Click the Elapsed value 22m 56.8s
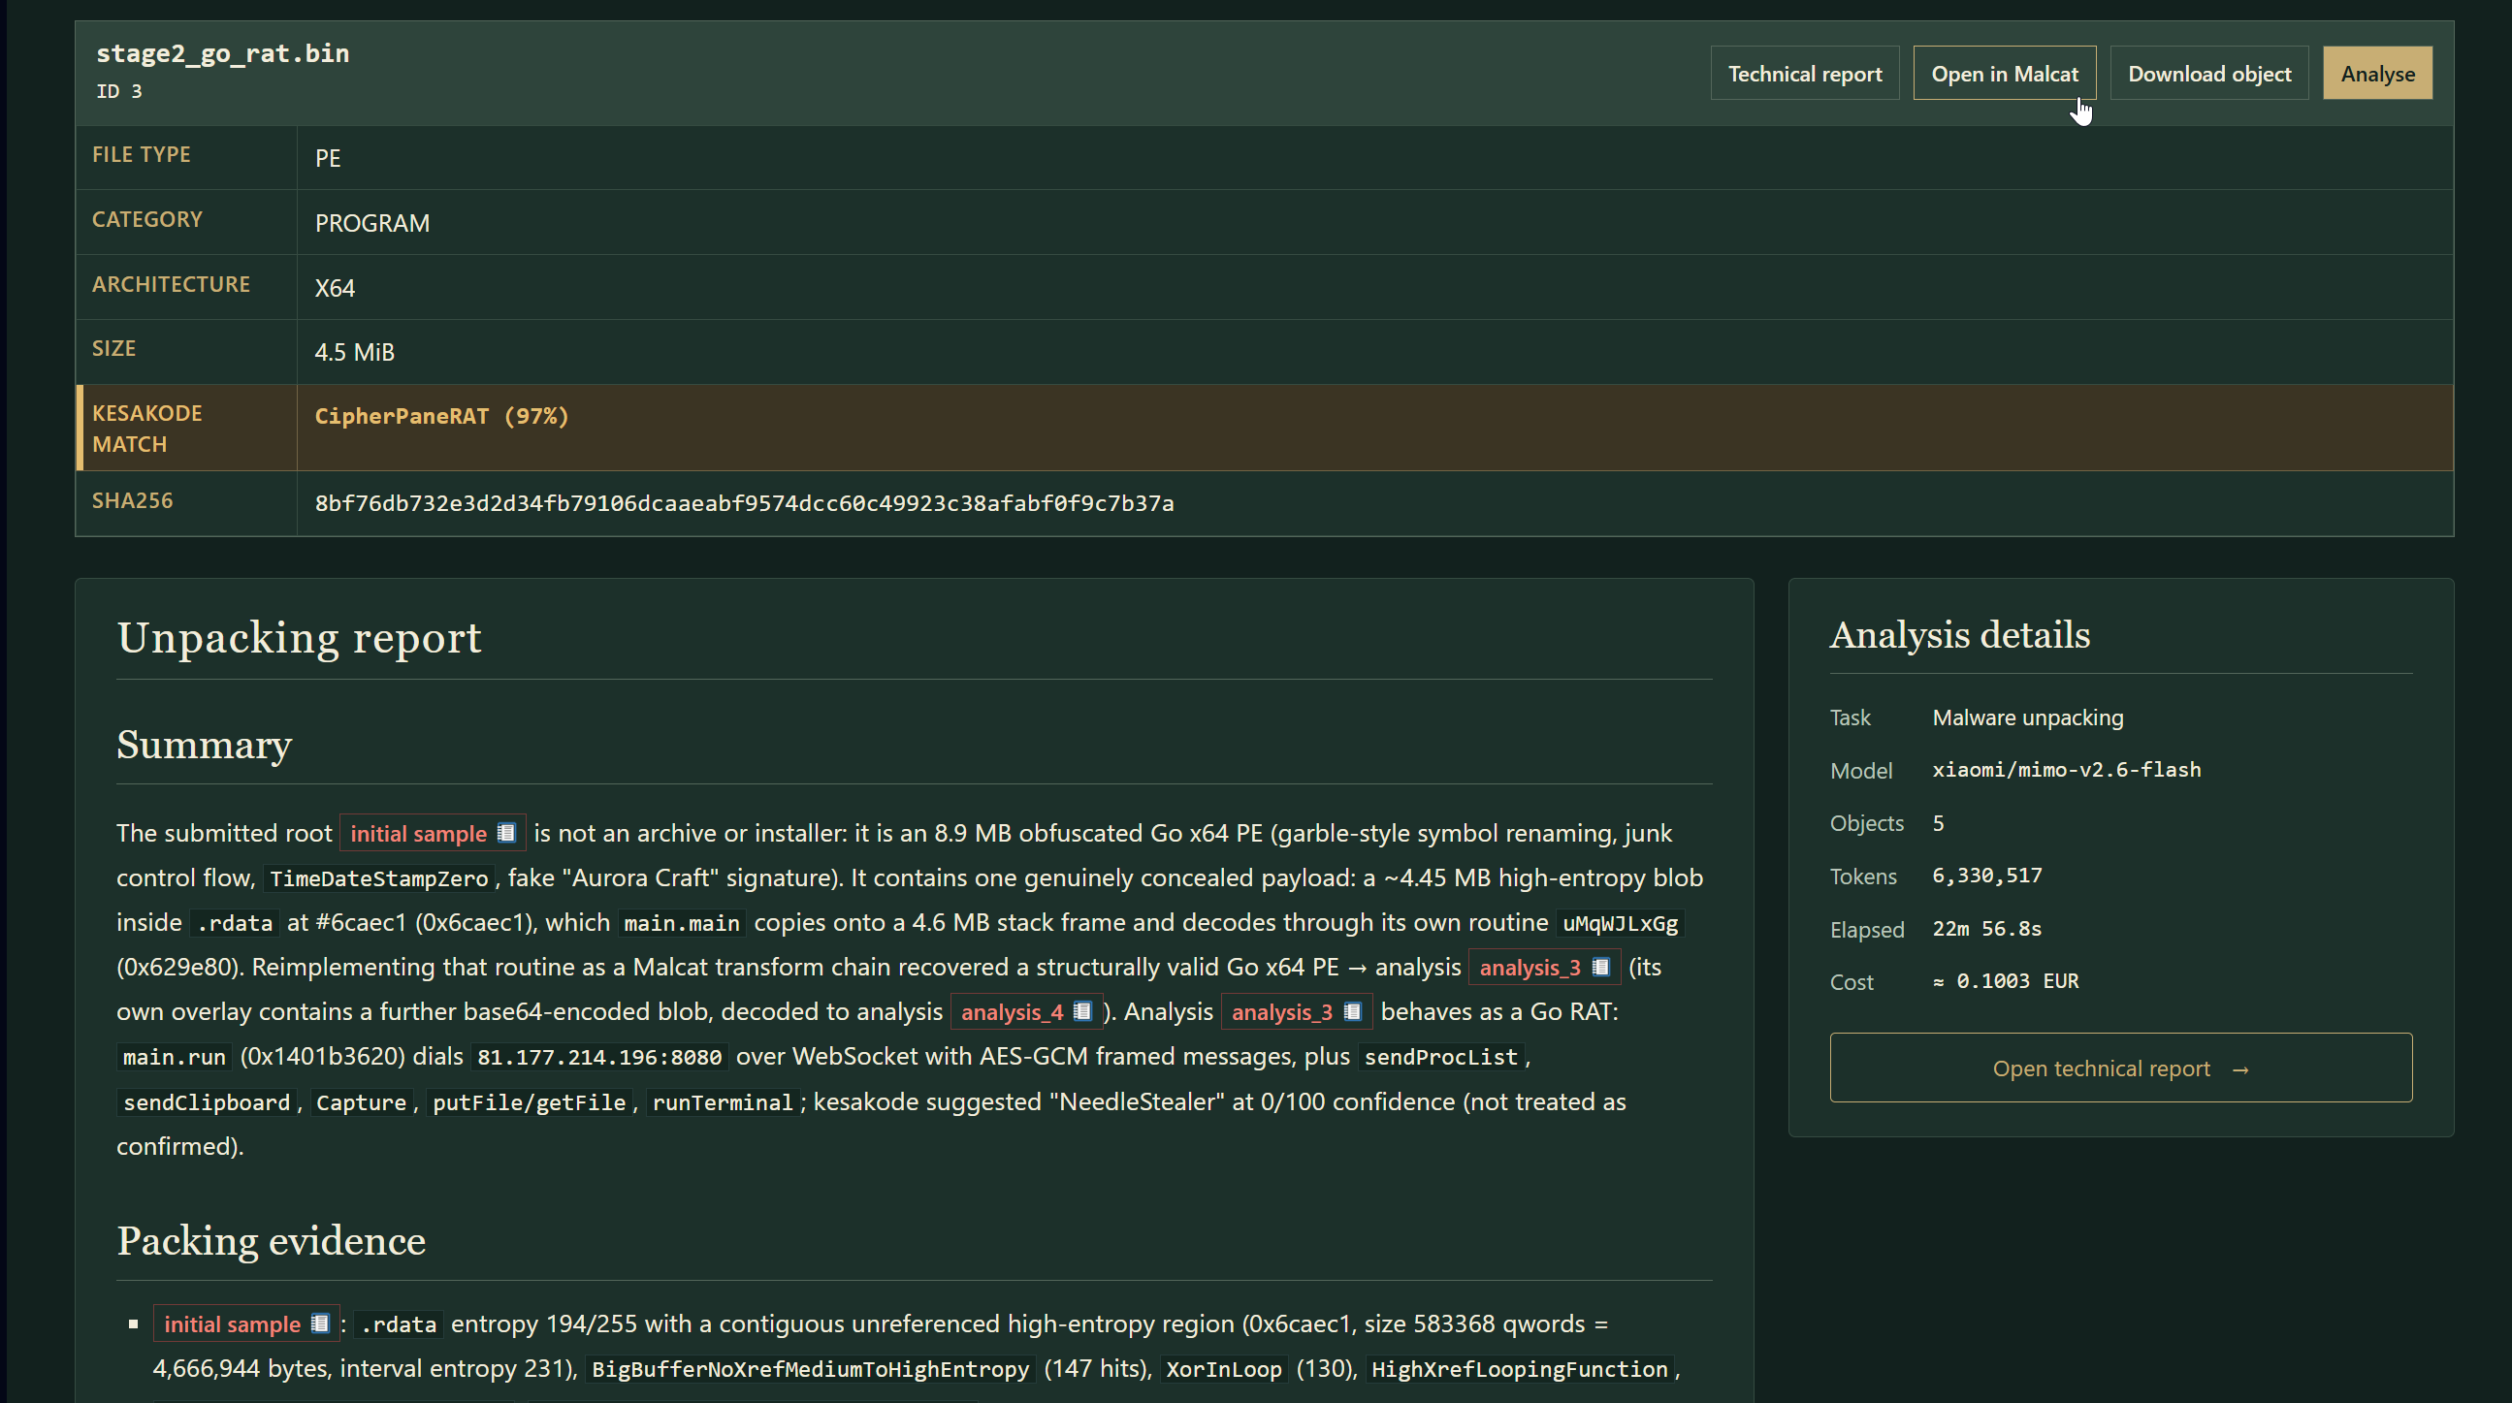Image resolution: width=2512 pixels, height=1403 pixels. tap(1986, 928)
